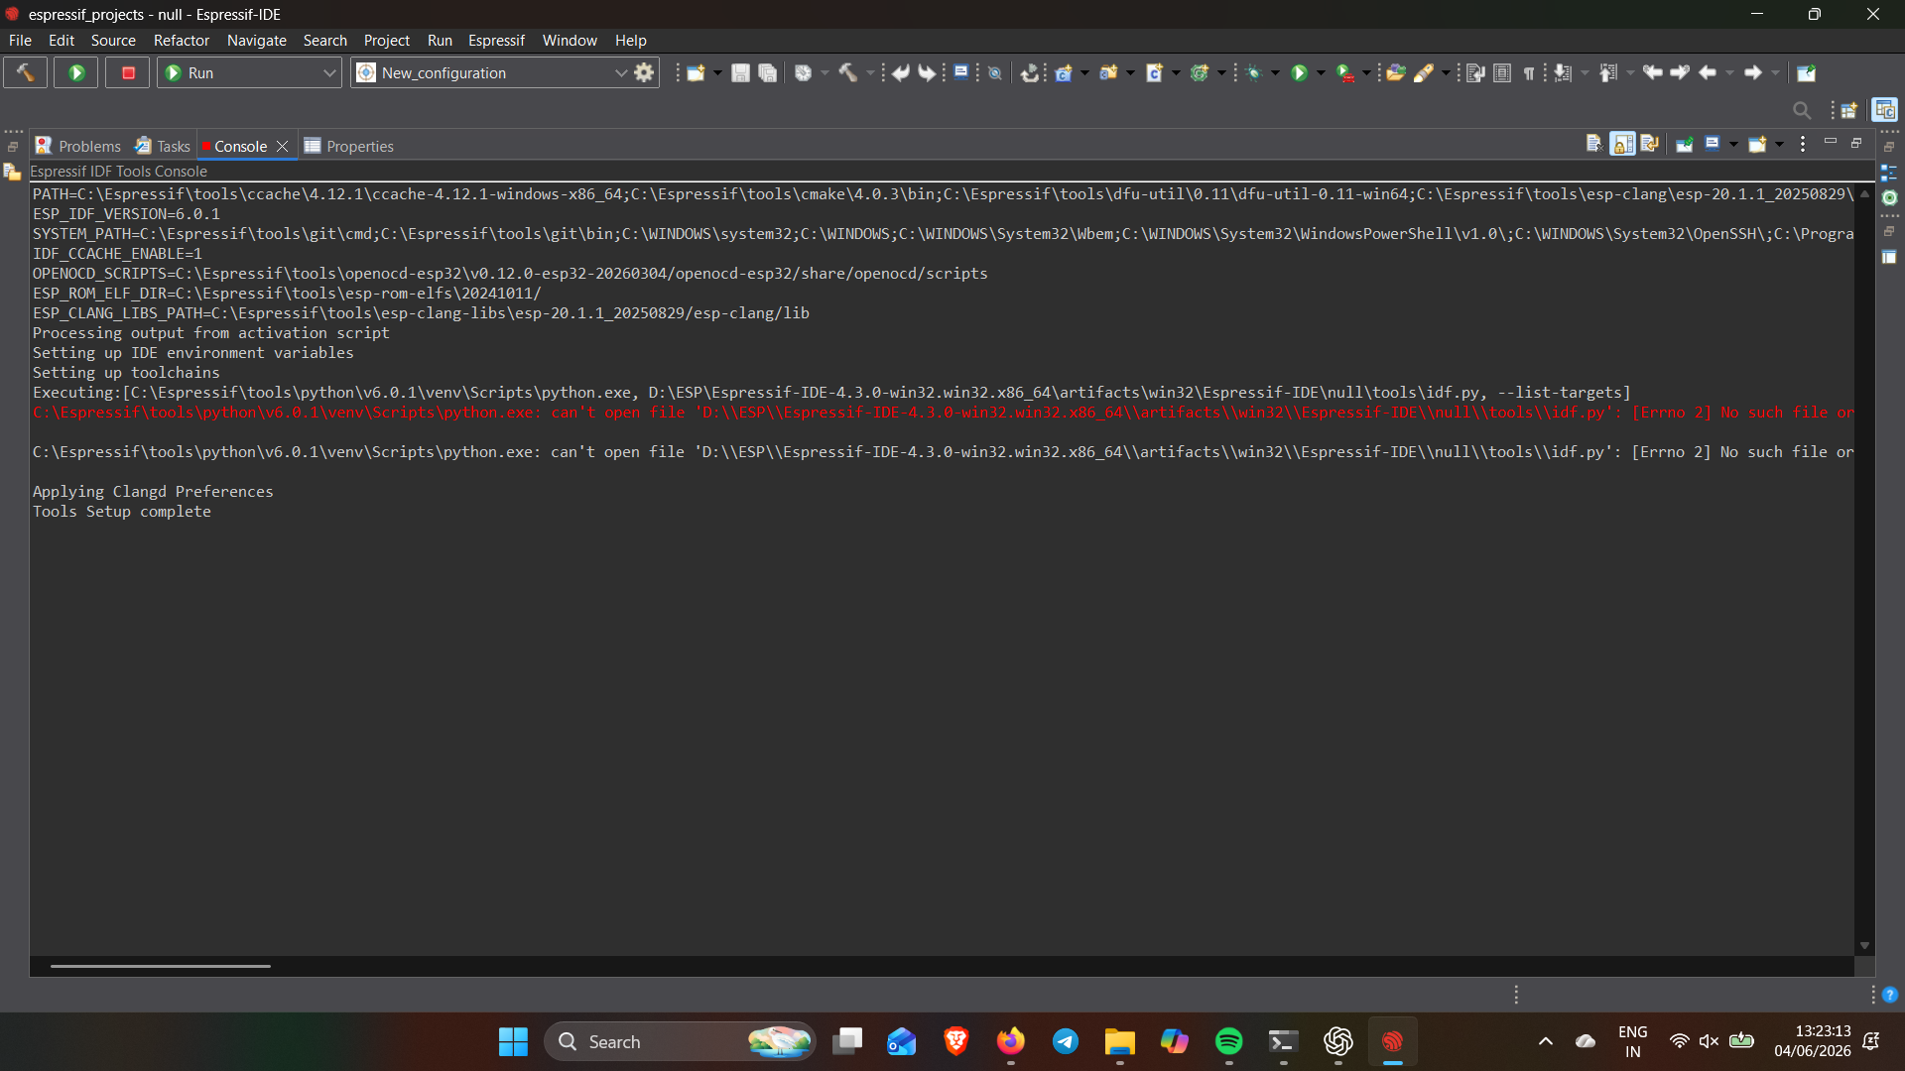This screenshot has height=1071, width=1905.
Task: Expand New C/C++ Project dropdown arrow
Action: point(1084,72)
